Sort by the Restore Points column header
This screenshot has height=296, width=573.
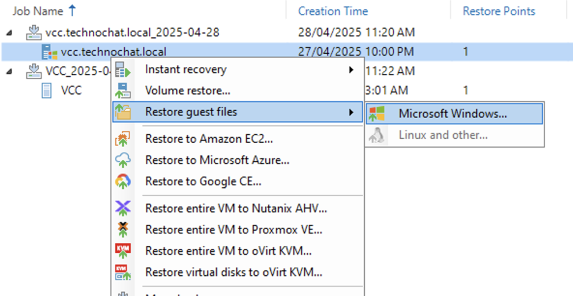click(x=499, y=11)
